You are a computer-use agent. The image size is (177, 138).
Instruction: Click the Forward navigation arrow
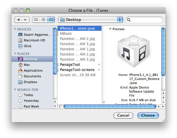pos(26,20)
